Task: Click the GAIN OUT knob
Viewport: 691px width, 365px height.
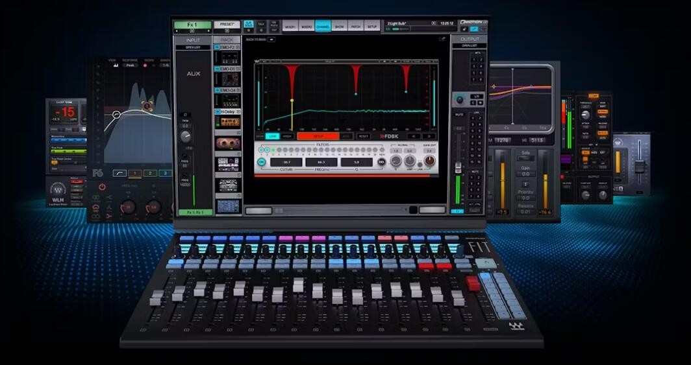Action: (x=430, y=161)
